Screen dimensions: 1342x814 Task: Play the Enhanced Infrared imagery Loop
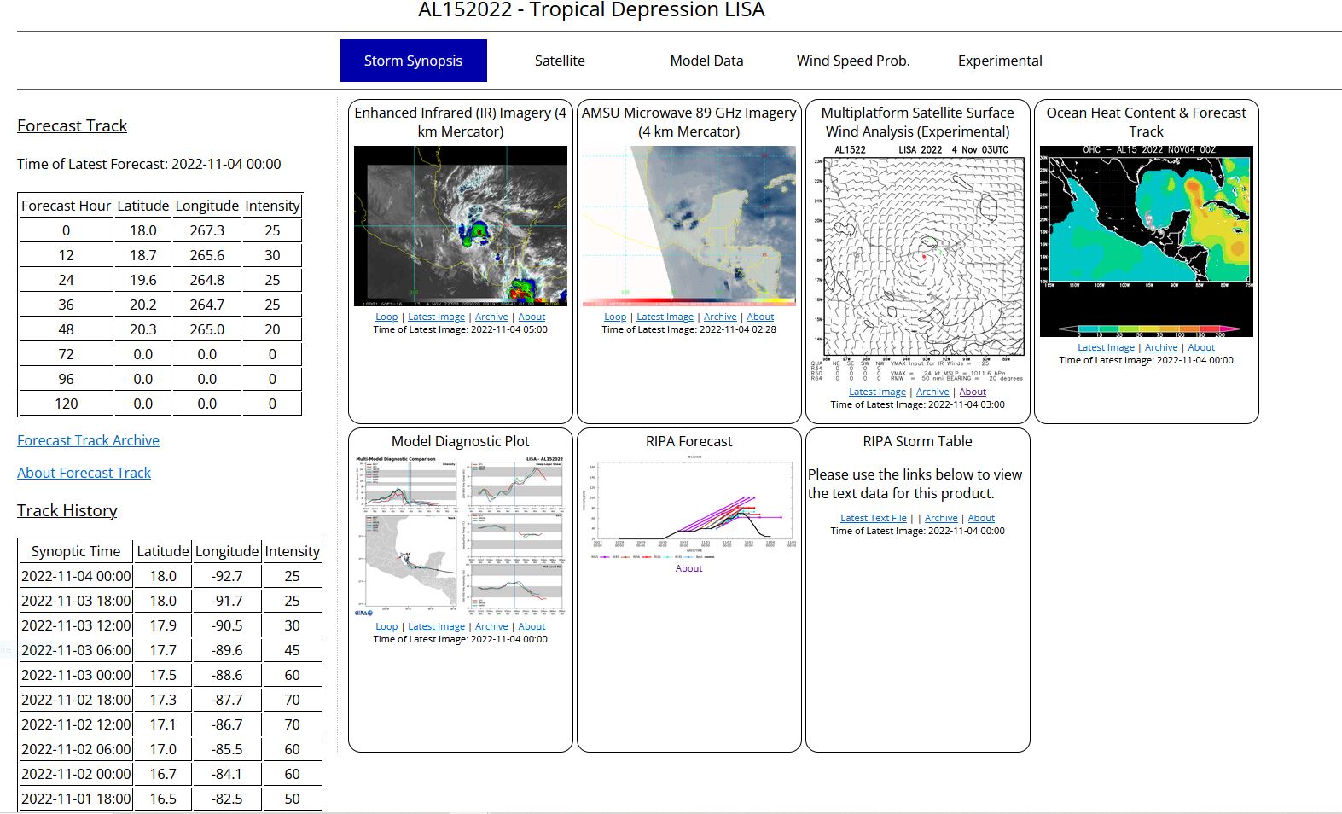(386, 317)
